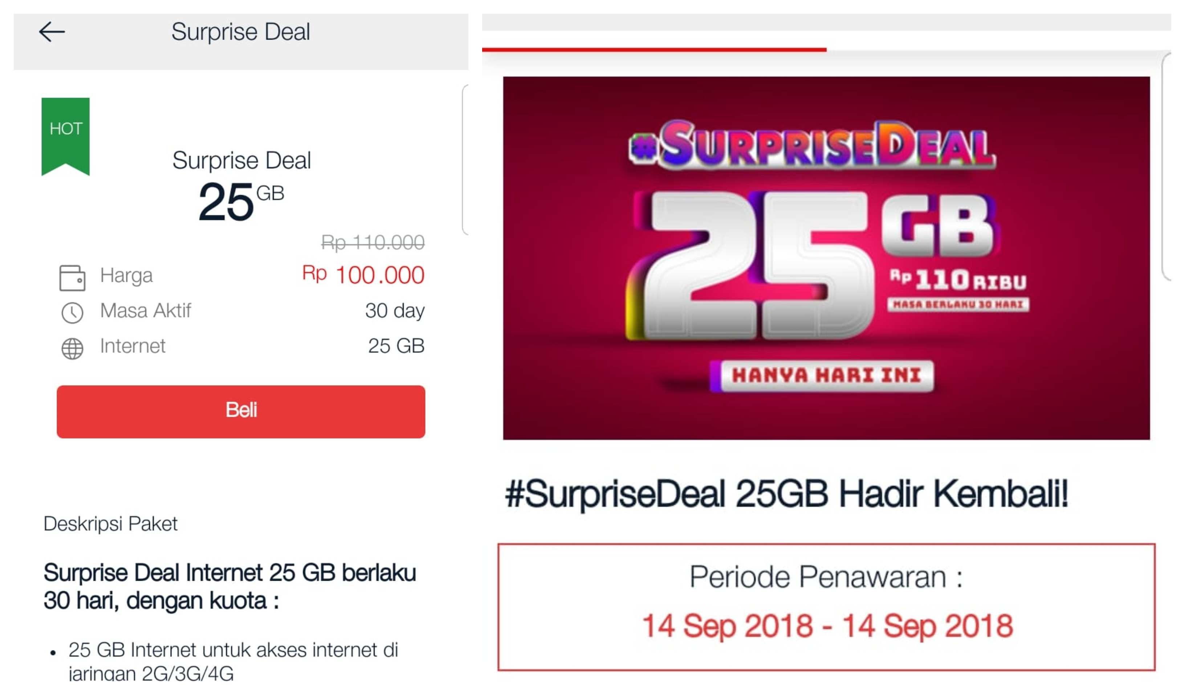Click the globe icon beside Internet
The image size is (1185, 695).
tap(72, 348)
